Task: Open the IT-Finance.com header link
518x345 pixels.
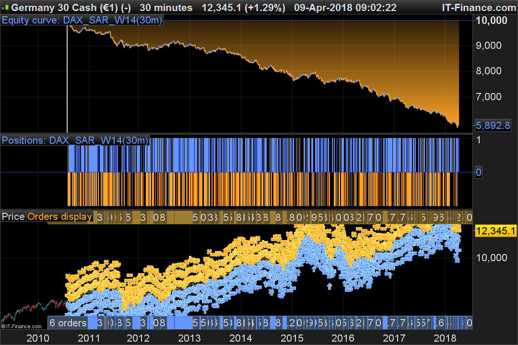Action: click(x=479, y=7)
